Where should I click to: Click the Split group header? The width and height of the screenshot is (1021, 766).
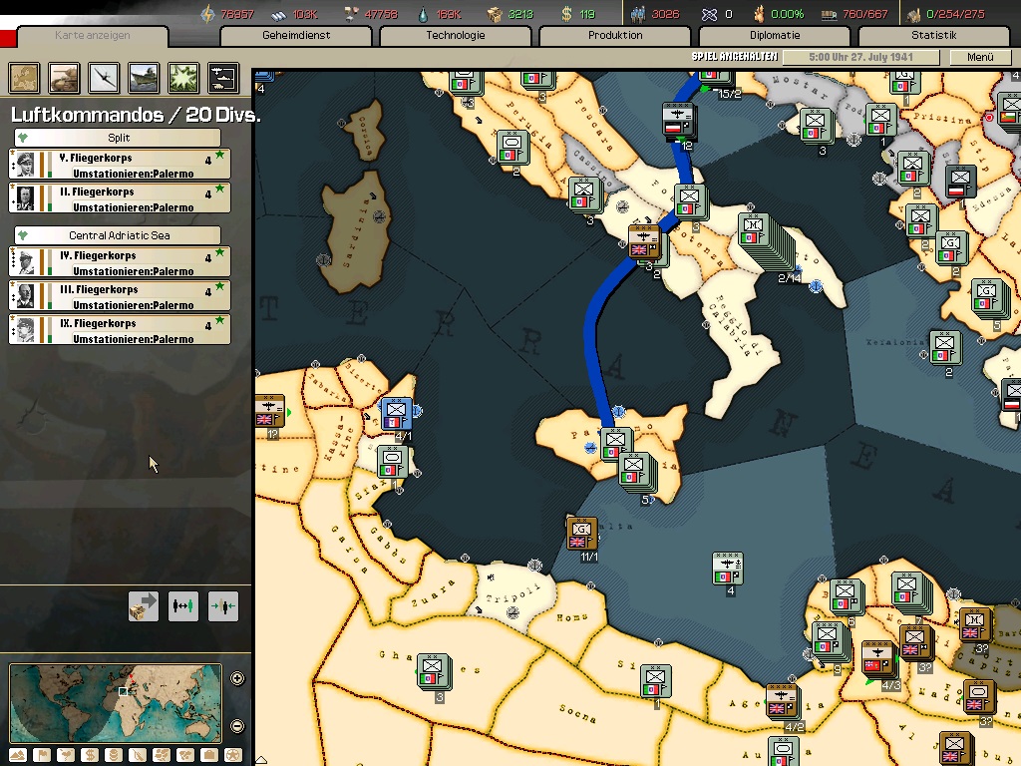(x=118, y=138)
